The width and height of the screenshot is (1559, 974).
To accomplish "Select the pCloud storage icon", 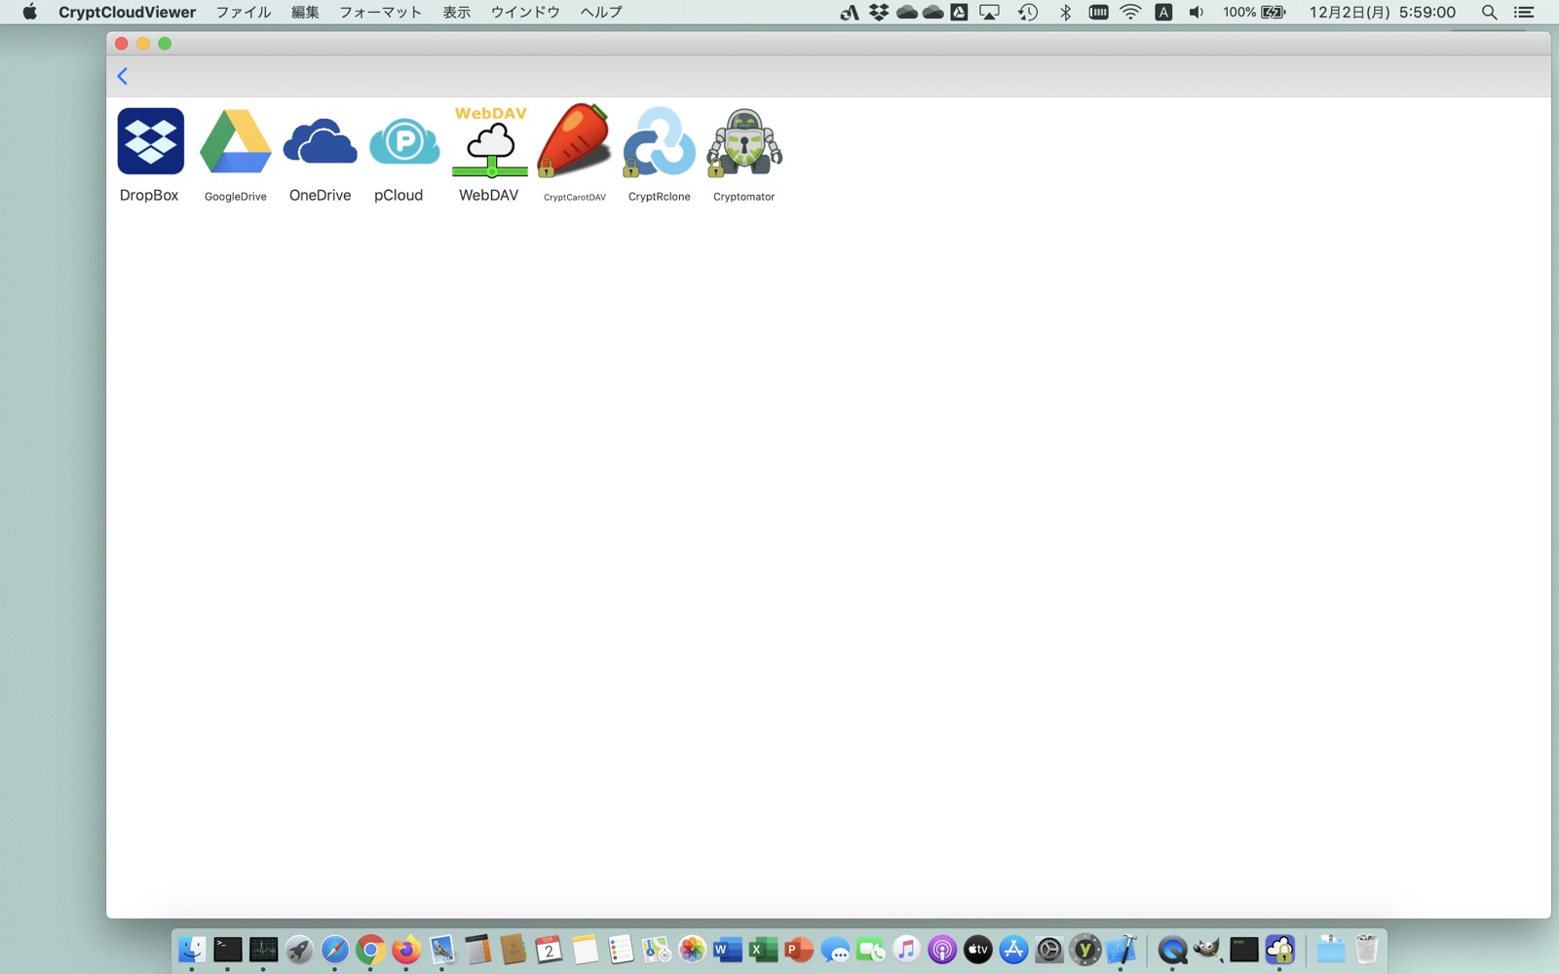I will (x=404, y=141).
